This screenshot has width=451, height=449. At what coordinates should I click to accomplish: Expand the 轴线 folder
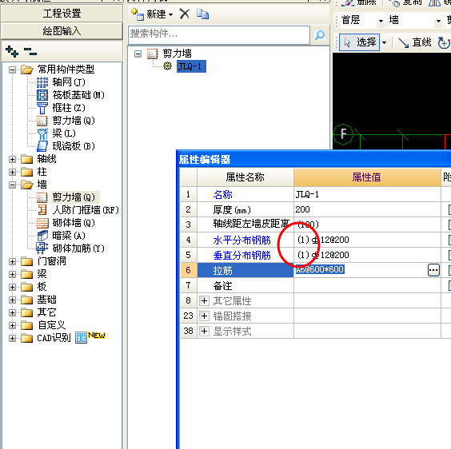point(12,159)
